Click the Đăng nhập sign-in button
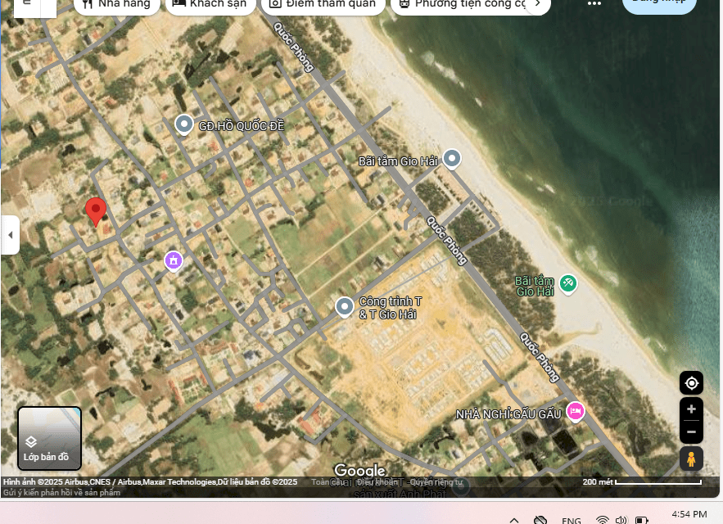Screen dimensions: 723x524 (659, 4)
